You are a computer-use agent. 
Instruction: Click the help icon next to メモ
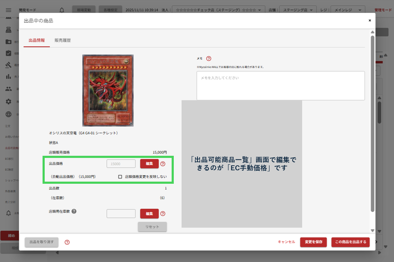[209, 58]
